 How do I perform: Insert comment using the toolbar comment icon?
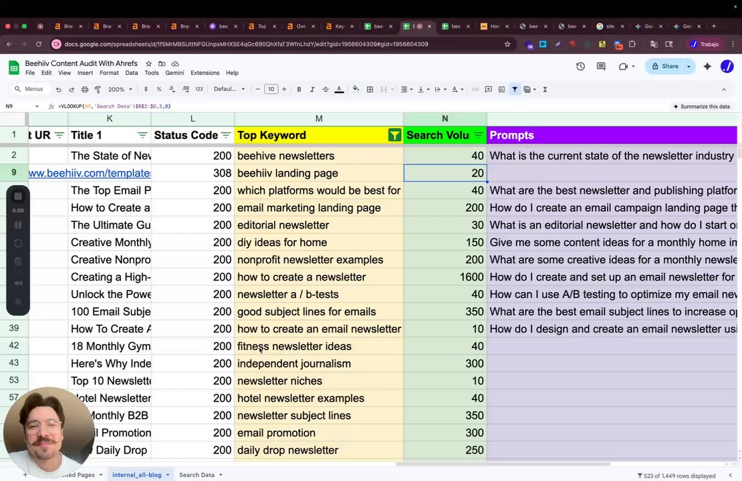[x=489, y=90]
